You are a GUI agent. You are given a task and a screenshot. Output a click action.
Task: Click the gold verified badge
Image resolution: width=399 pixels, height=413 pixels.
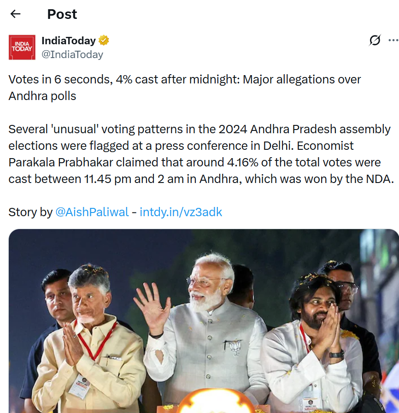tap(104, 41)
